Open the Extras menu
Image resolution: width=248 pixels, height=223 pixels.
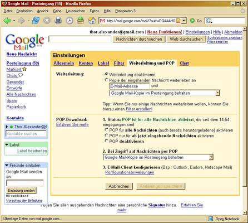pyautogui.click(x=95, y=11)
